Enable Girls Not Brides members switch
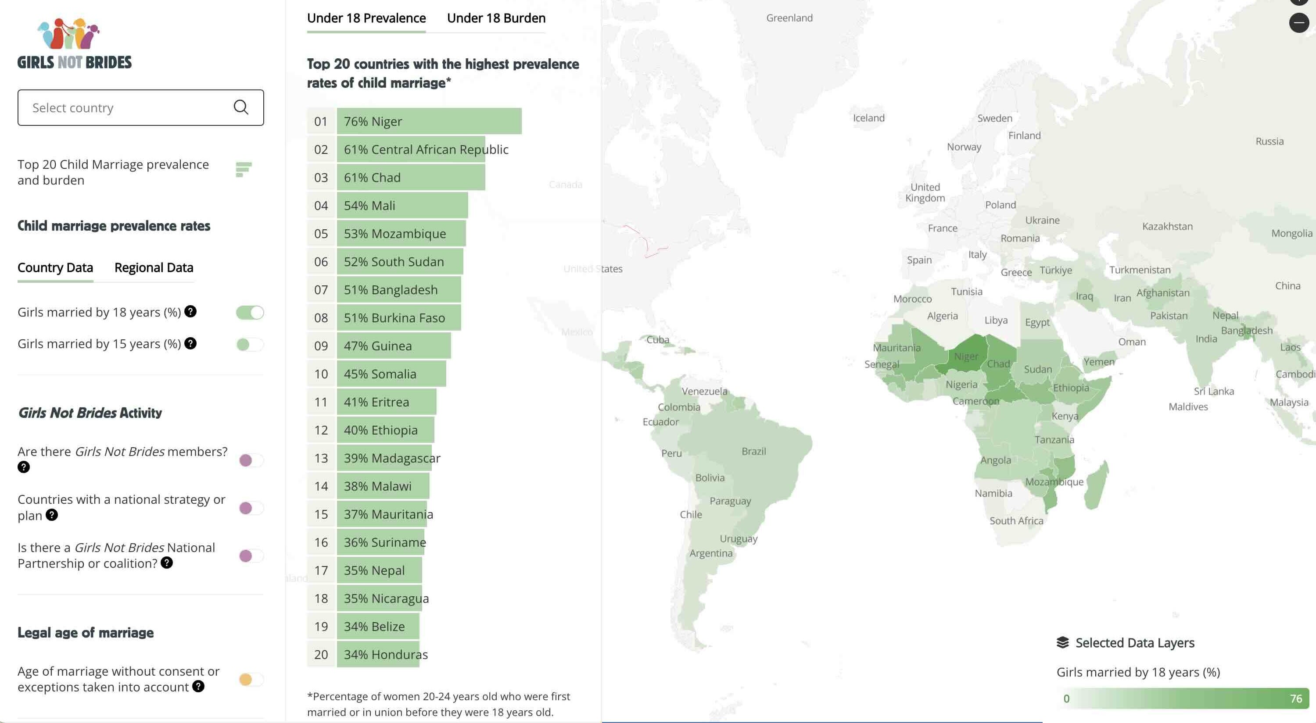The width and height of the screenshot is (1316, 723). pyautogui.click(x=251, y=460)
